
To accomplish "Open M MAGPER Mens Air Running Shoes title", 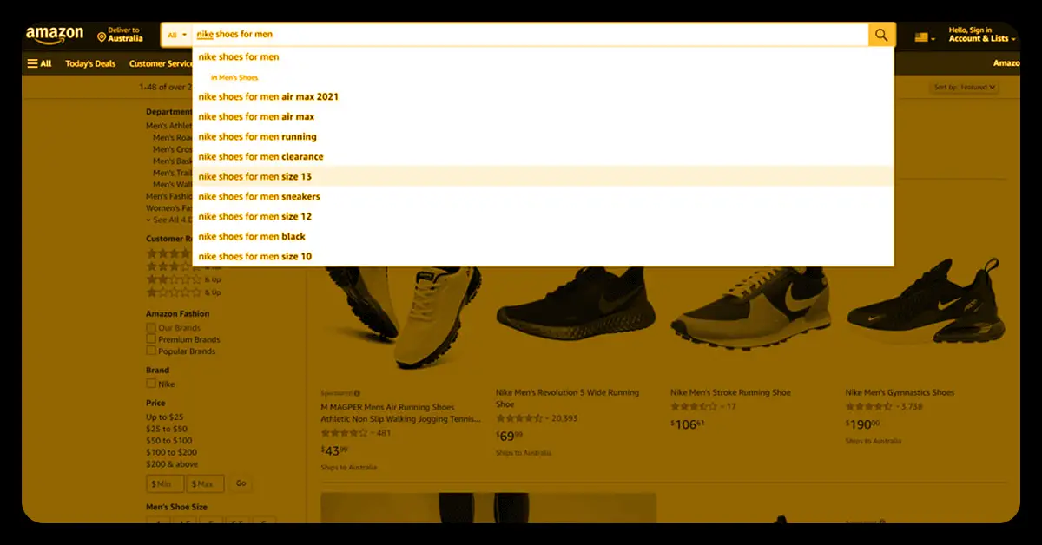I will pos(400,413).
